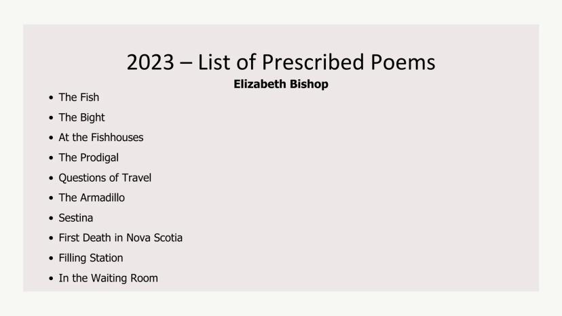Click the bullet before In the Waiting Room
Viewport: 562px width, 316px height.
click(x=51, y=279)
